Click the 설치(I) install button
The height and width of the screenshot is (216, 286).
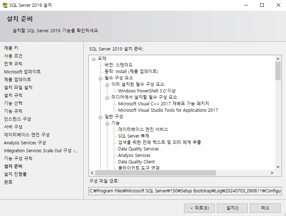[x=232, y=208]
